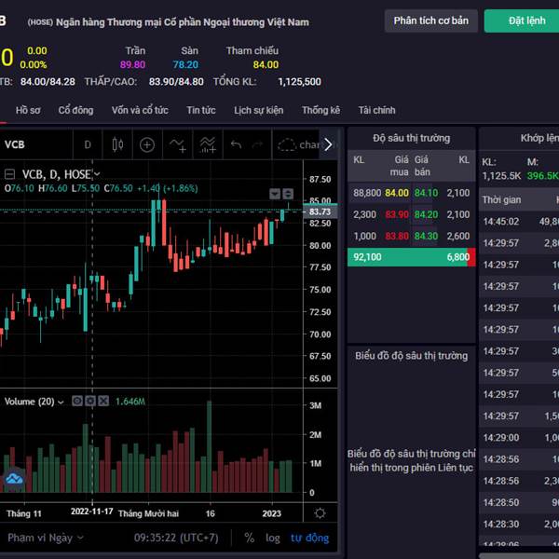Click the 14:29:00 trade row

pos(520,438)
